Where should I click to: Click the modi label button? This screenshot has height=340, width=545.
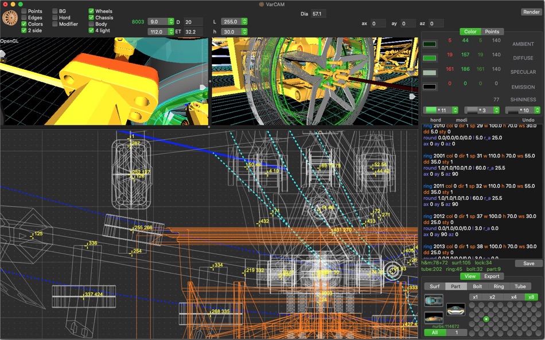pos(461,120)
